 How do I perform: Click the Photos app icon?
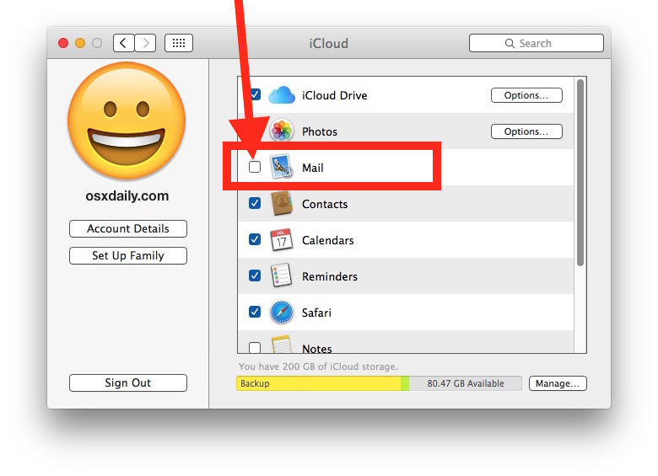tap(281, 131)
